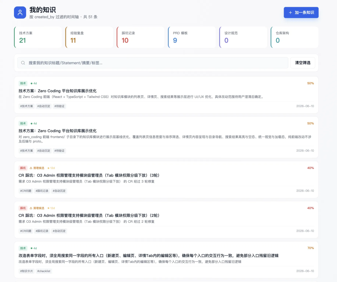Click the 技术 badge on 改造表单字段时 card
Viewport: 337px width, 282px height.
coord(23,248)
